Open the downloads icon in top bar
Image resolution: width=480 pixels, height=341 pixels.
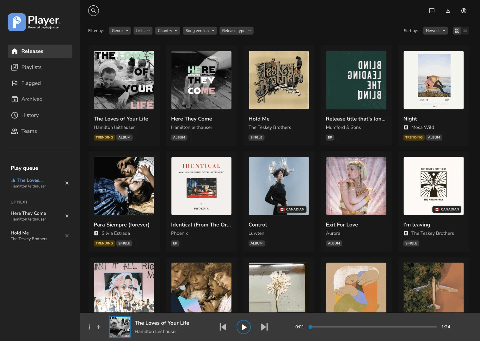tap(448, 10)
